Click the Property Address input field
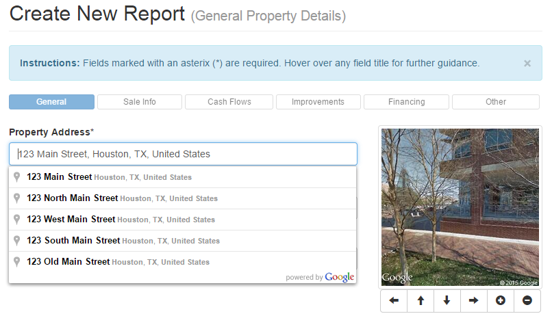552x316 pixels. point(183,154)
